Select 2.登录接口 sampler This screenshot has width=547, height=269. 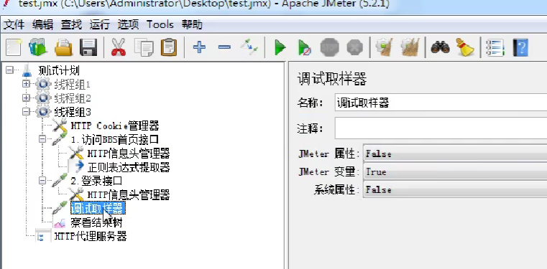(96, 181)
